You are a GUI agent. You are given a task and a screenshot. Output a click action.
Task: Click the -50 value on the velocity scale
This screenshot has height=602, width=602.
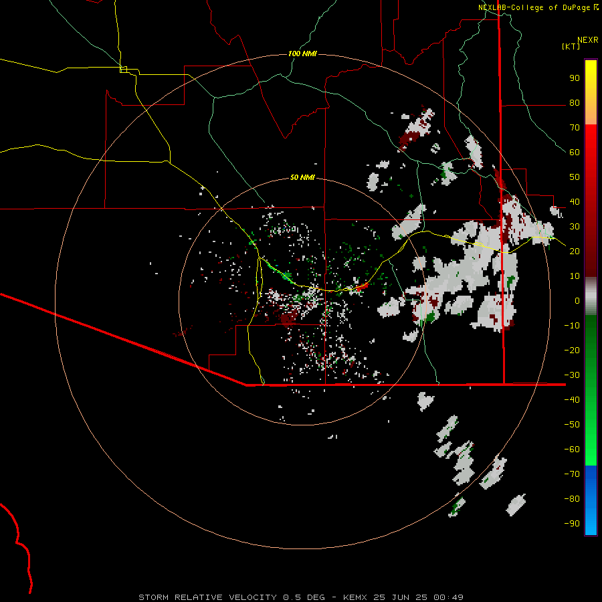pyautogui.click(x=572, y=425)
